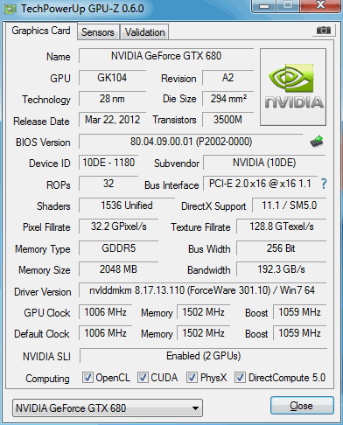Click the Memory Size 2048 MB field

tap(119, 269)
